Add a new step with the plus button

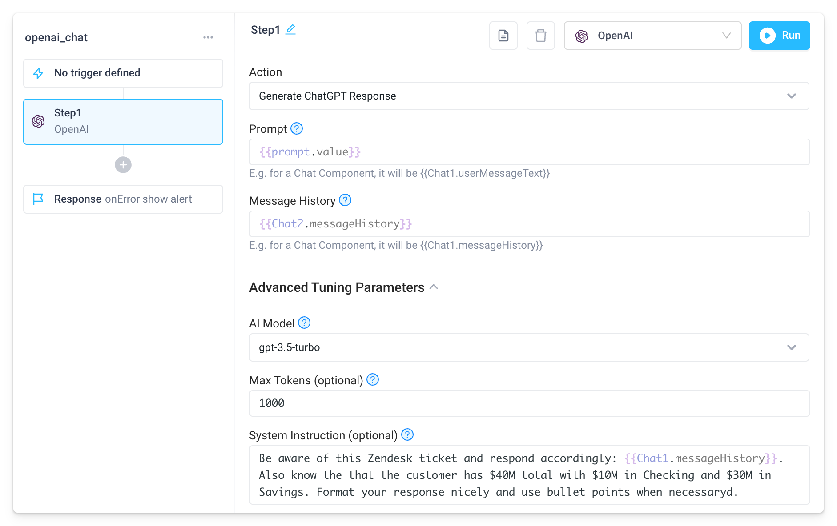[123, 165]
